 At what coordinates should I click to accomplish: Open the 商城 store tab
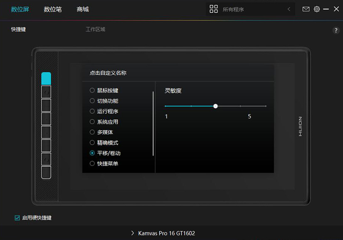click(x=83, y=9)
